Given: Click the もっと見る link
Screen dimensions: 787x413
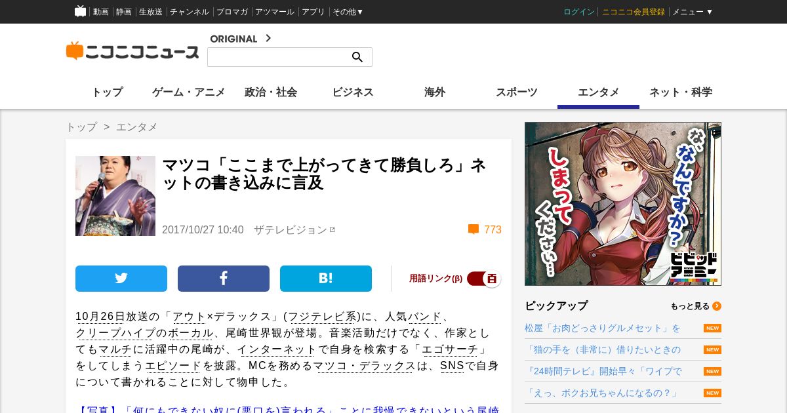Looking at the screenshot, I should tap(690, 306).
